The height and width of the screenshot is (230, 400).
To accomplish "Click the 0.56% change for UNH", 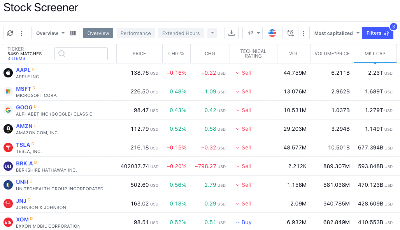I will (x=178, y=185).
